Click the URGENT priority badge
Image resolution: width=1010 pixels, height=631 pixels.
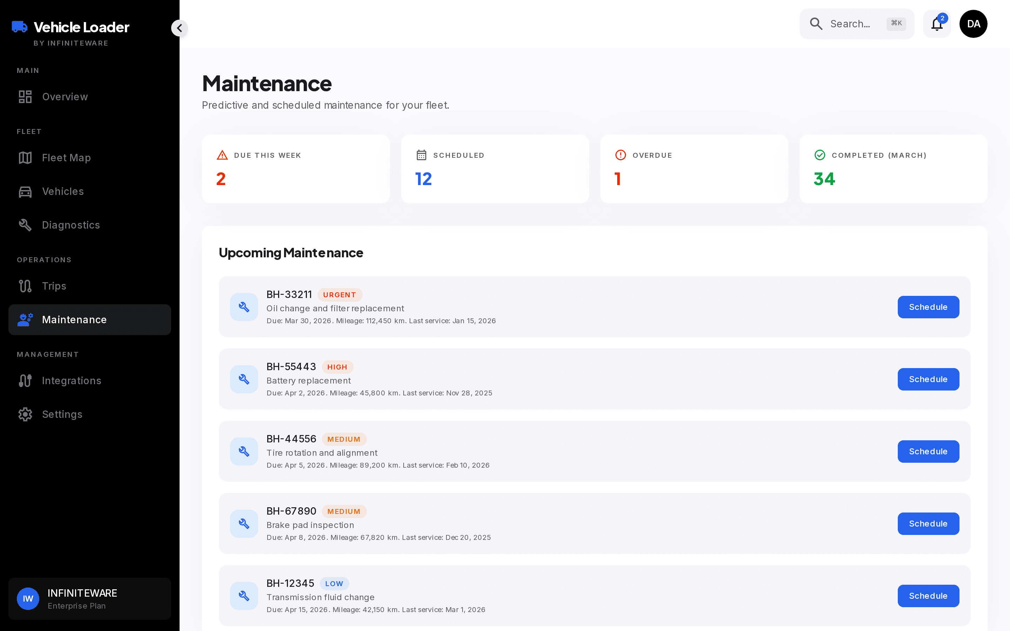click(340, 295)
